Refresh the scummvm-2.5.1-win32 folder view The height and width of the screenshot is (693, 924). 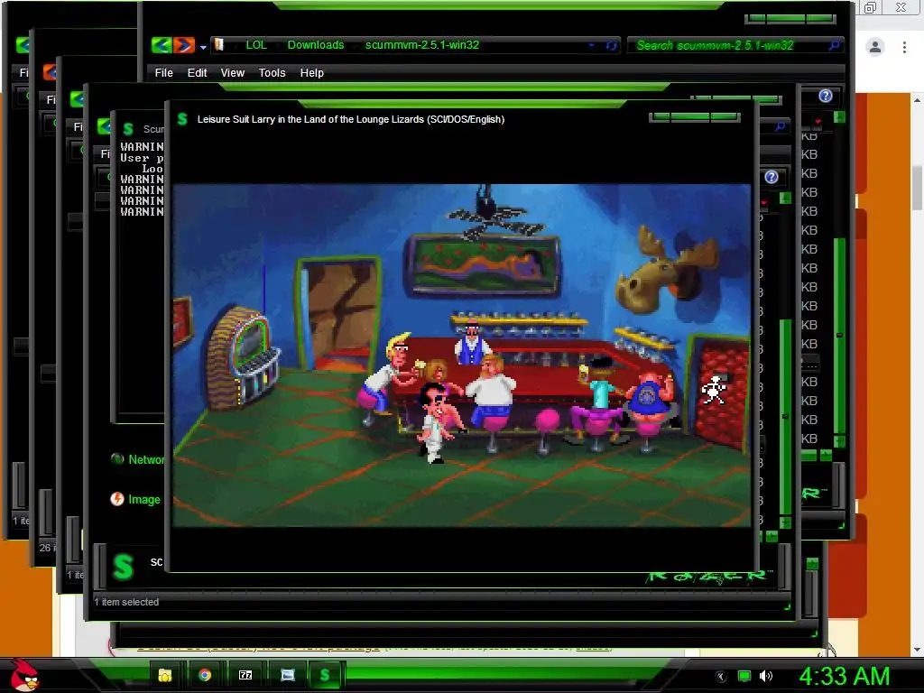pos(611,45)
